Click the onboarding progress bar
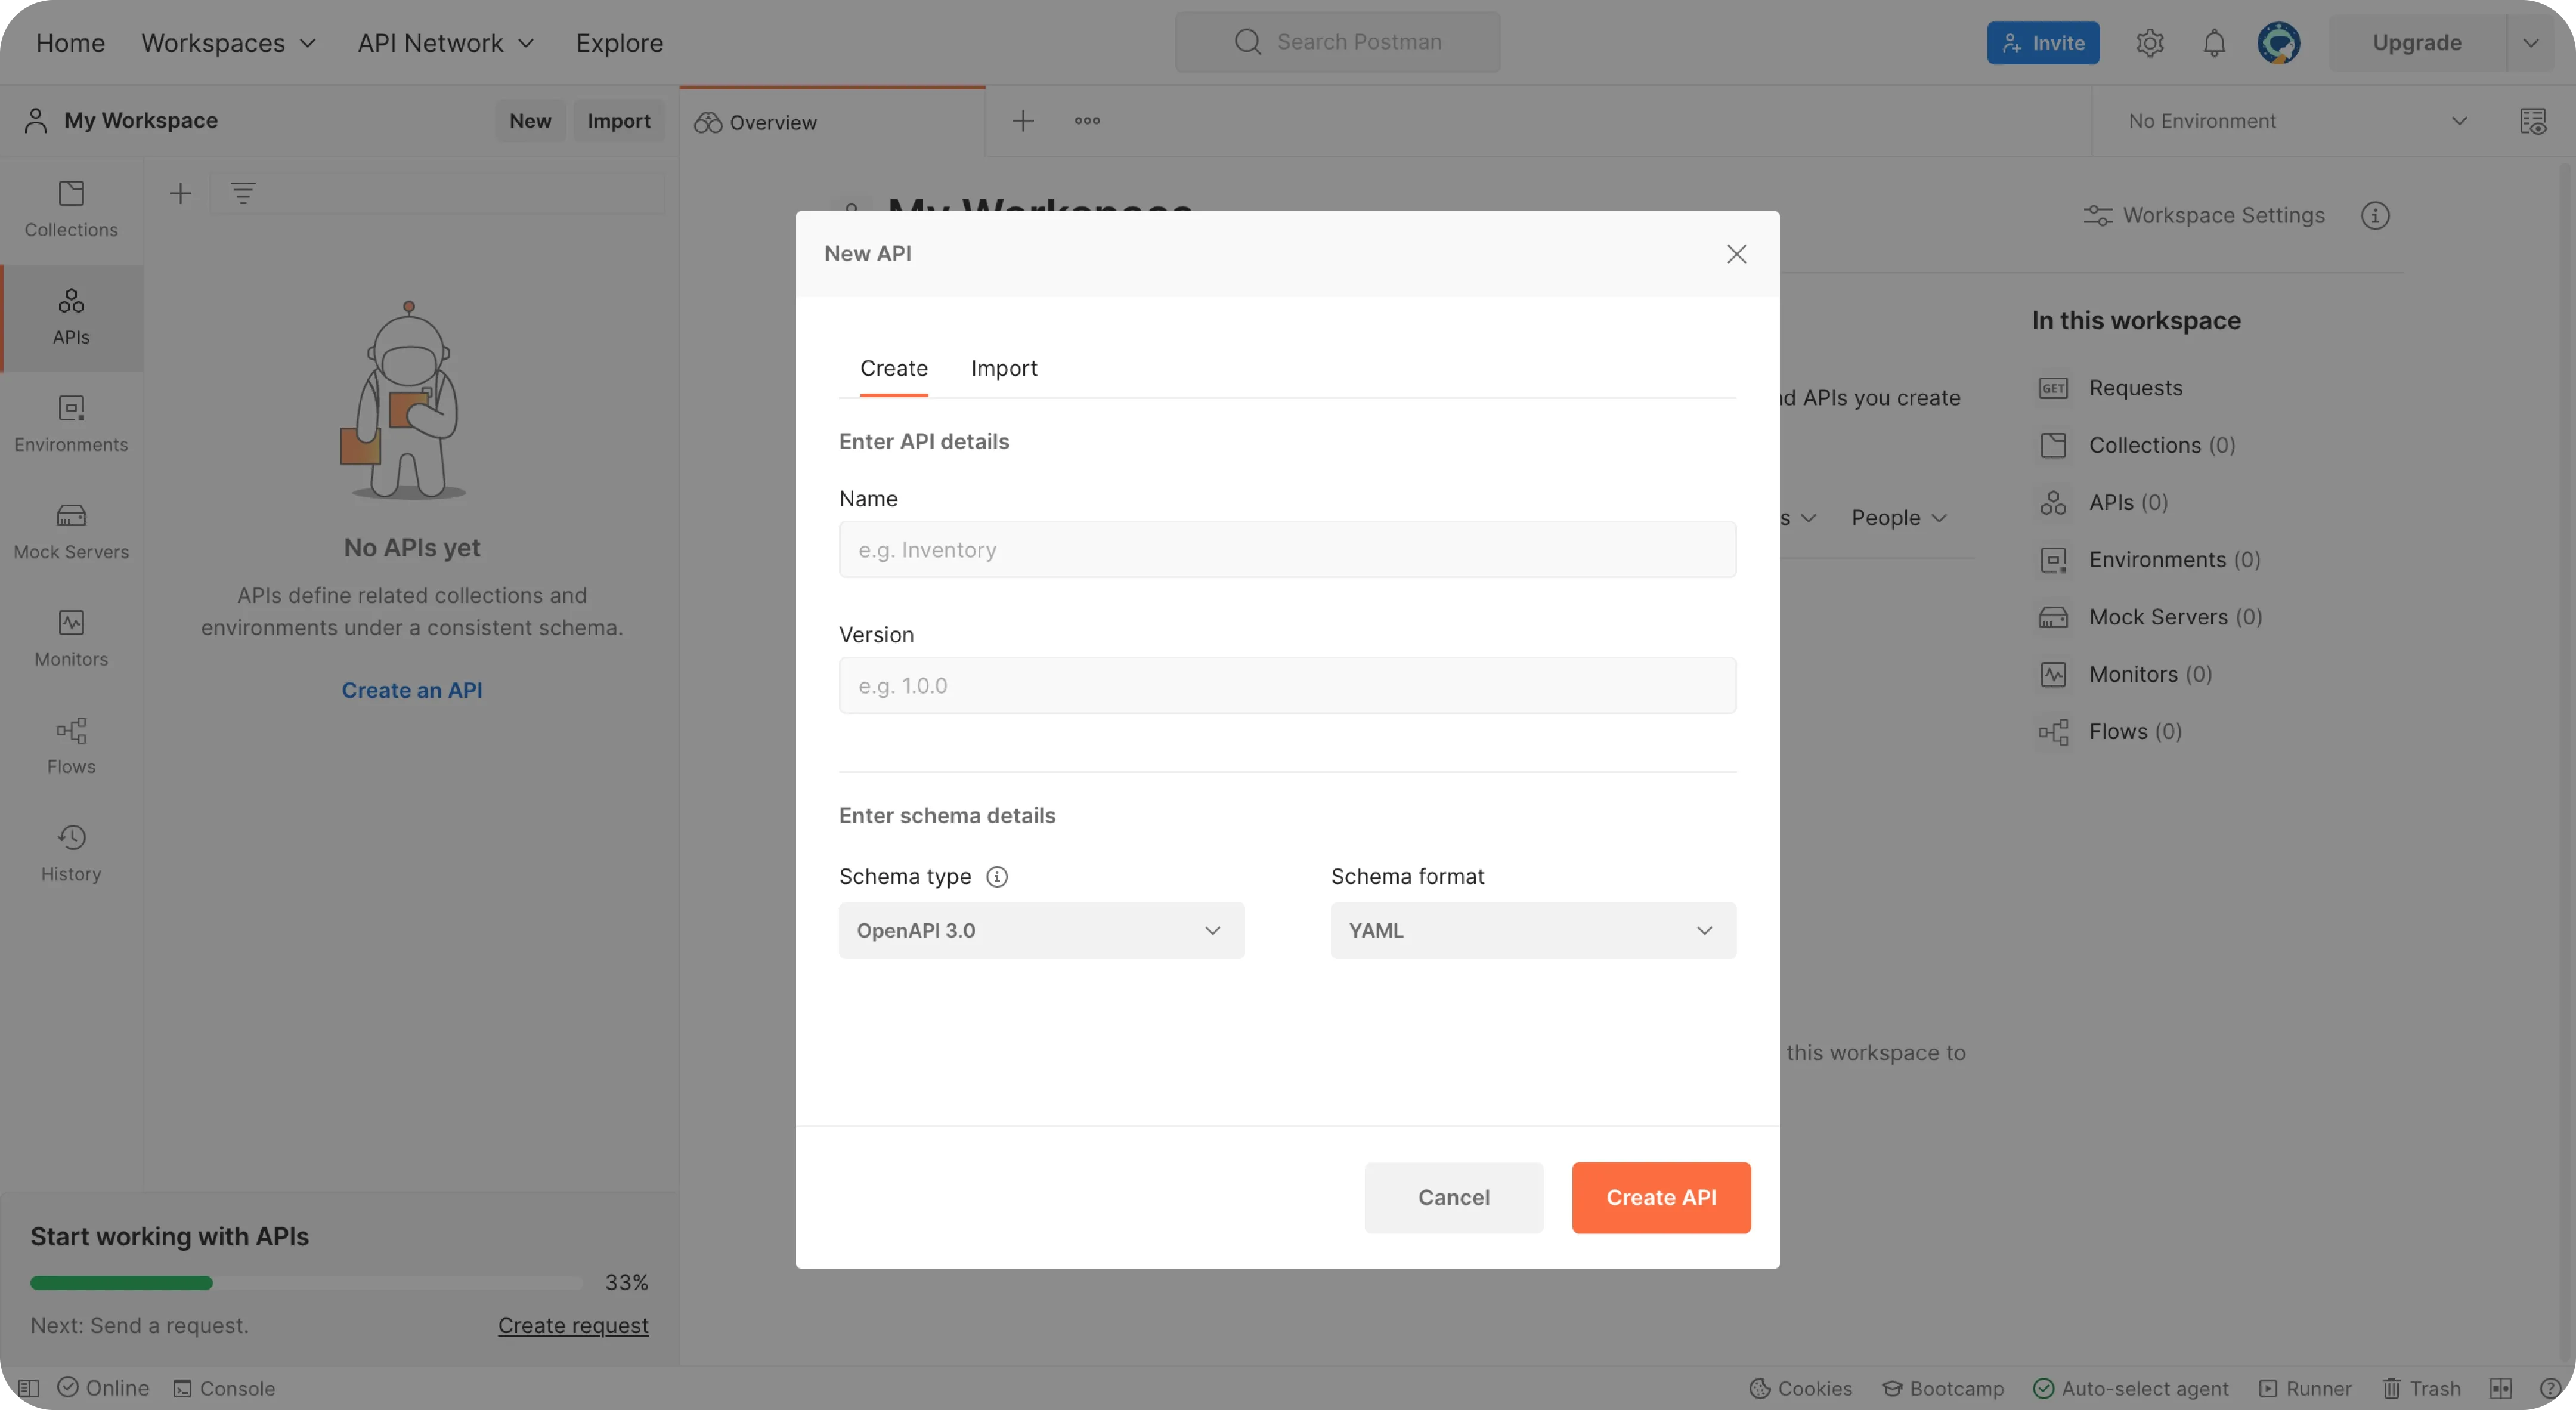2576x1410 pixels. pos(306,1282)
